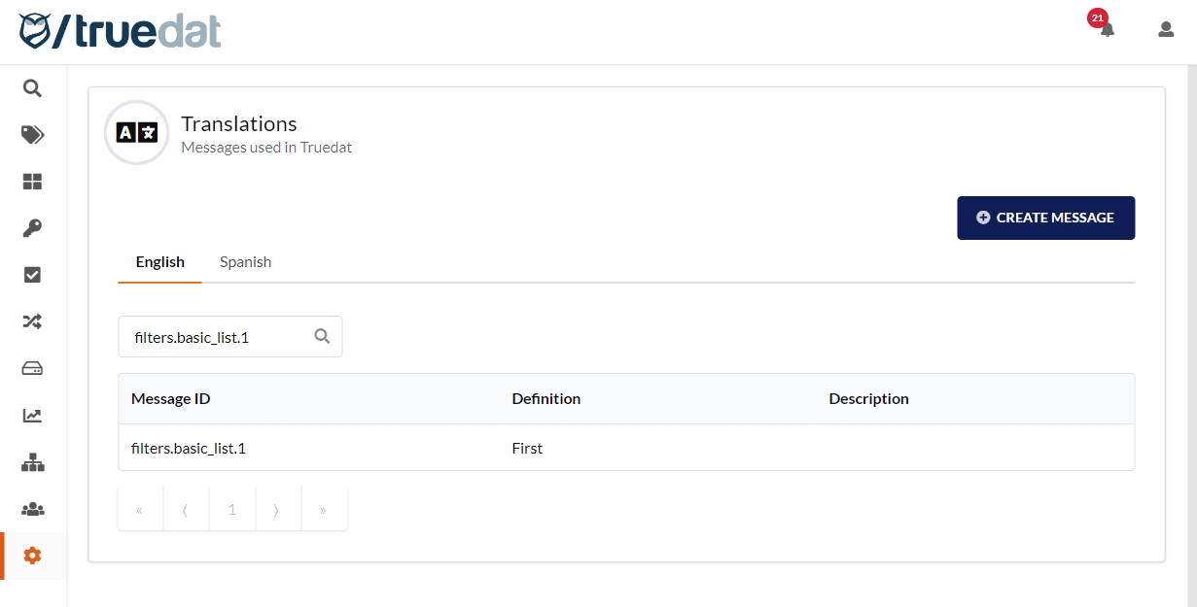Open the check-square sidebar icon
The height and width of the screenshot is (607, 1197).
point(32,275)
